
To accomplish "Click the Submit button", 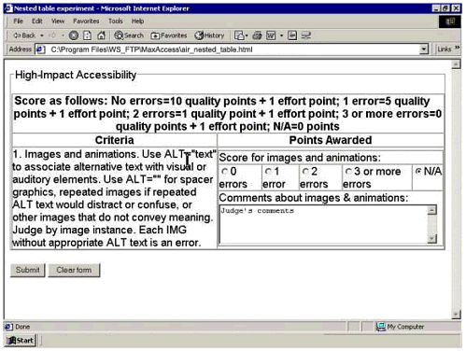I will (x=28, y=270).
